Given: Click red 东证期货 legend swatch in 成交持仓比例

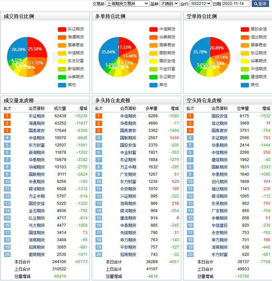Looking at the screenshot, I should tap(62, 29).
